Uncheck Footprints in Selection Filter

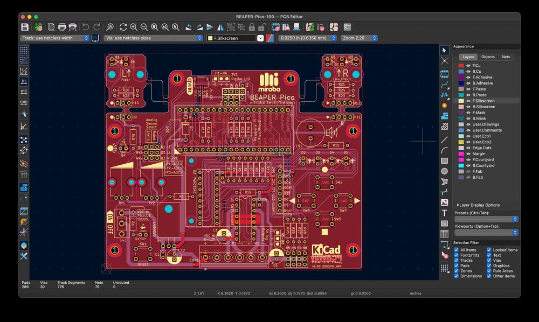456,255
